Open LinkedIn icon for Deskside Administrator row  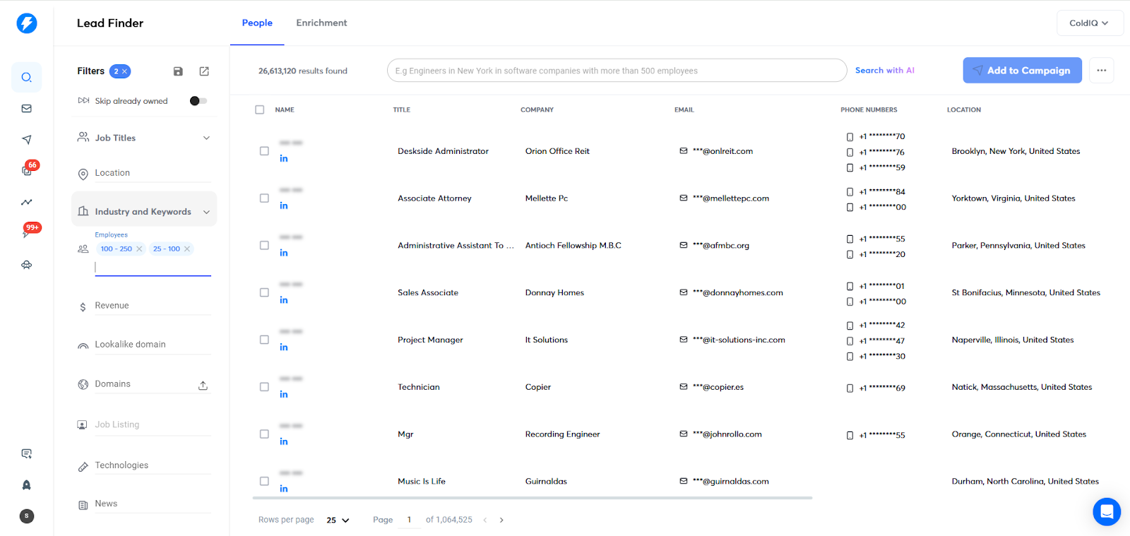pos(284,158)
